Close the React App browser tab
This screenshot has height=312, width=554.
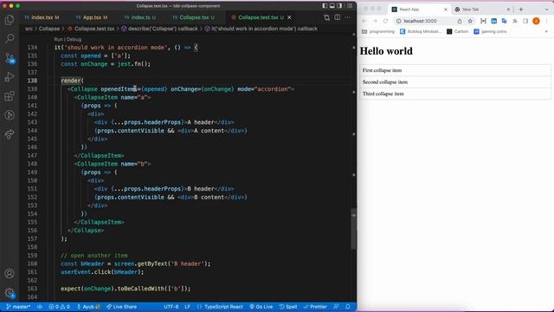pyautogui.click(x=446, y=10)
